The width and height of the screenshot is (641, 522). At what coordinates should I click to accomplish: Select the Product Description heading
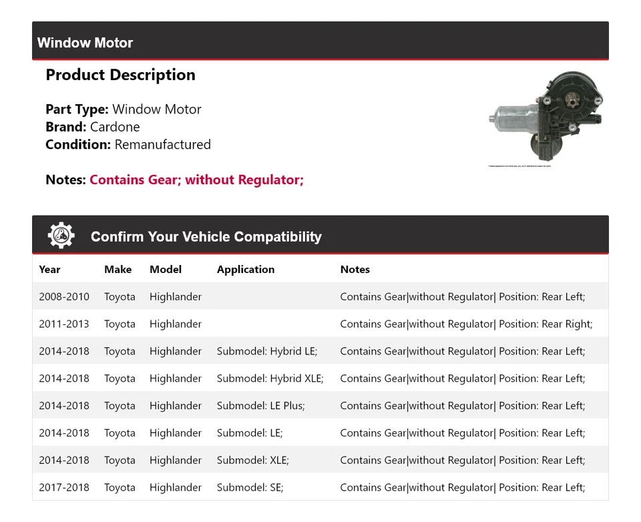[x=120, y=75]
